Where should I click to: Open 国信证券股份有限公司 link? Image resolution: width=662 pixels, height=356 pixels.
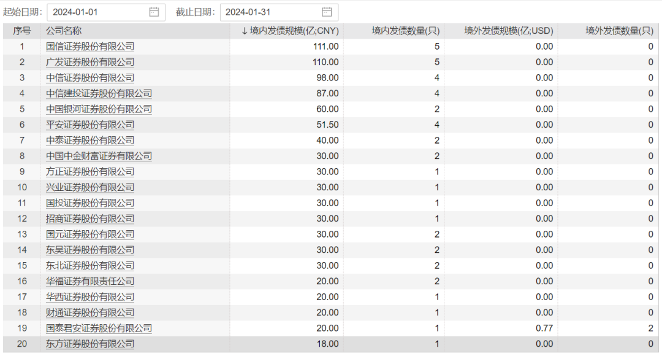90,47
